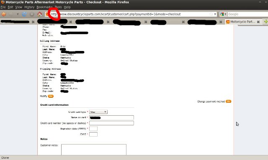Open the History menu
The image size is (268, 160).
point(29,7)
